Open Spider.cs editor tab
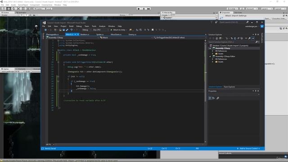Viewport: 288px width, 162px height. (x=100, y=34)
